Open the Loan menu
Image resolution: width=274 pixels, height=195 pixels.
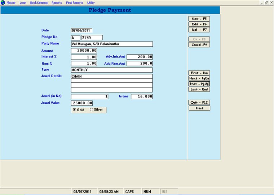click(23, 3)
